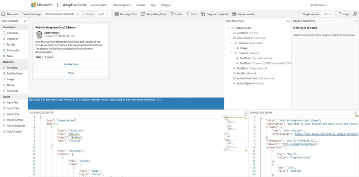The image size is (359, 177).
Task: Open Help in the toolbar
Action: coord(344,14)
